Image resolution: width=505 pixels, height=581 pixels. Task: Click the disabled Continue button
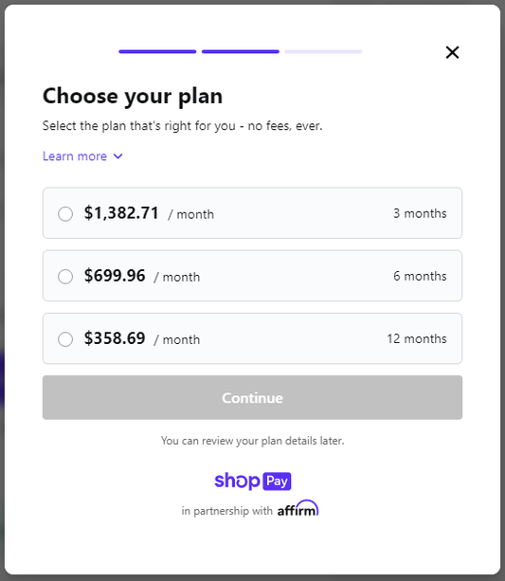252,397
